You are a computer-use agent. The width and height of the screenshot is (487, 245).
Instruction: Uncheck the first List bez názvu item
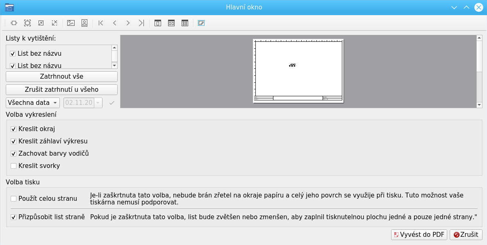click(x=13, y=54)
